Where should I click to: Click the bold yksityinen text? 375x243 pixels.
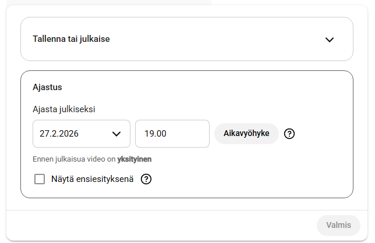click(135, 159)
